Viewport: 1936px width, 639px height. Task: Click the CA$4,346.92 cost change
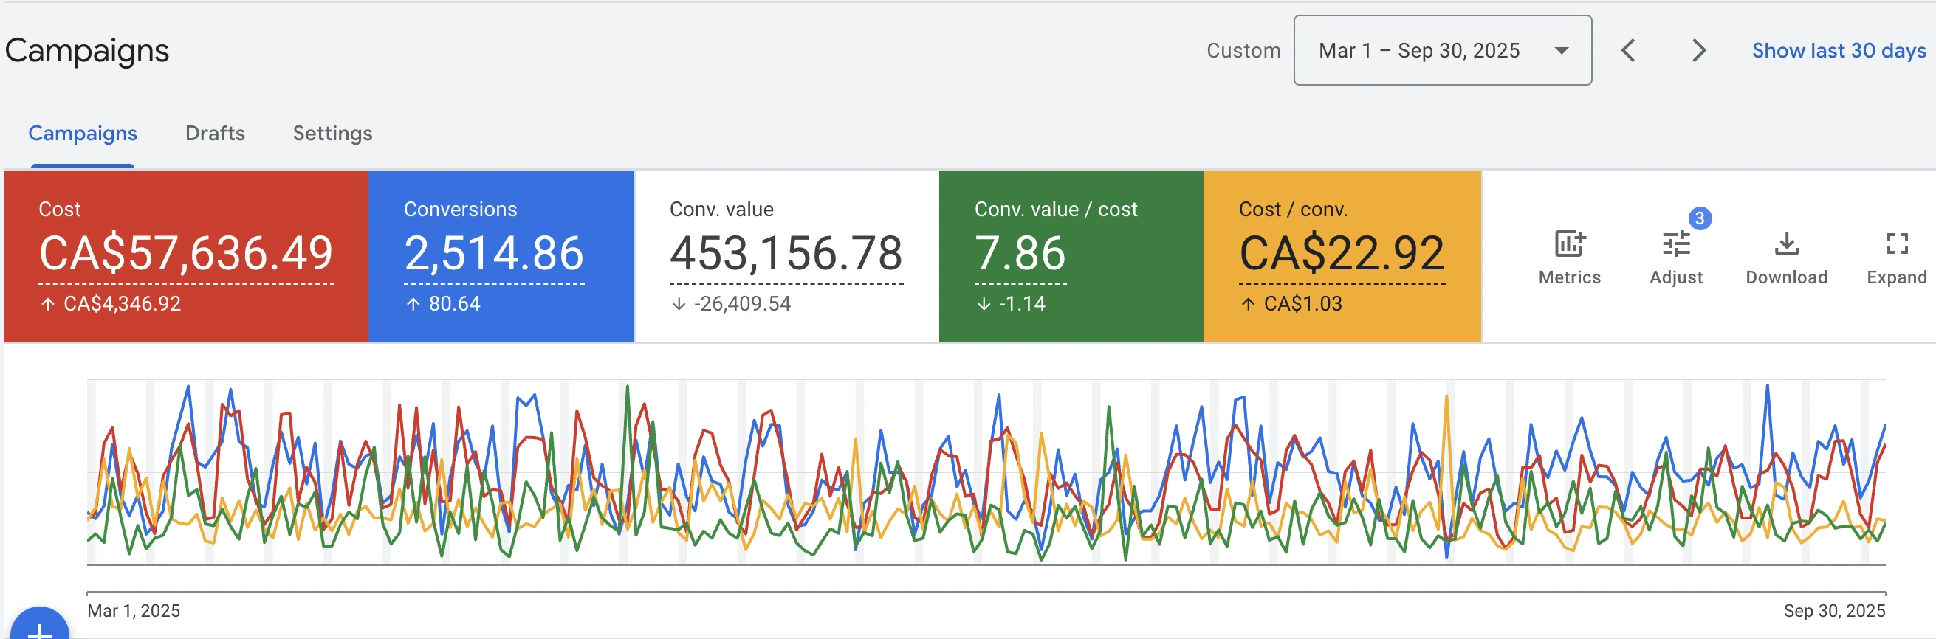pyautogui.click(x=122, y=303)
